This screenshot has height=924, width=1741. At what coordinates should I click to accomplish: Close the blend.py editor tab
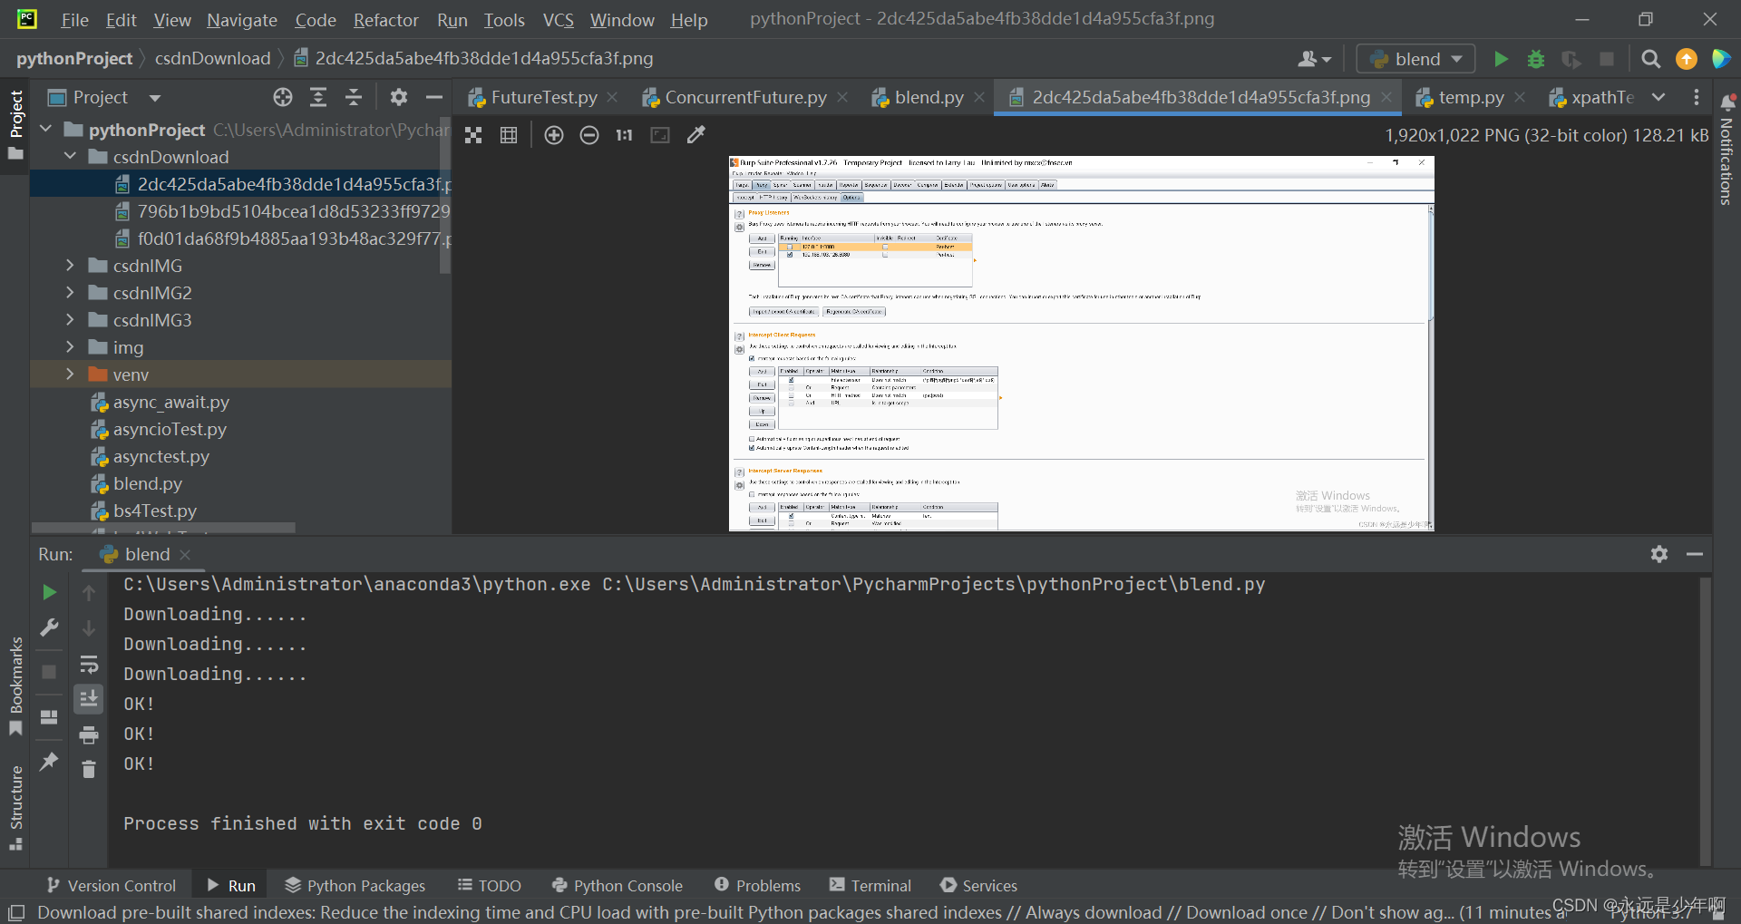979,97
